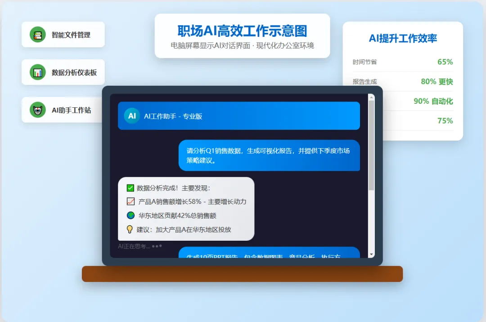Image resolution: width=486 pixels, height=322 pixels.
Task: Click the 75% value
Action: [445, 121]
